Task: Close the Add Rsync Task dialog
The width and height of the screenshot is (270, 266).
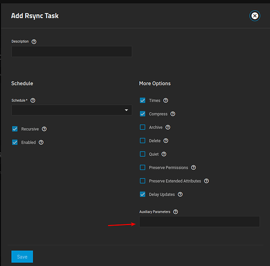Action: pyautogui.click(x=255, y=16)
